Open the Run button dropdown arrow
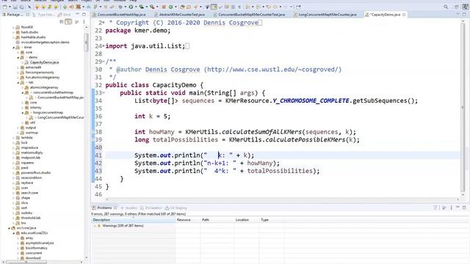Image resolution: width=470 pixels, height=264 pixels. point(136,7)
